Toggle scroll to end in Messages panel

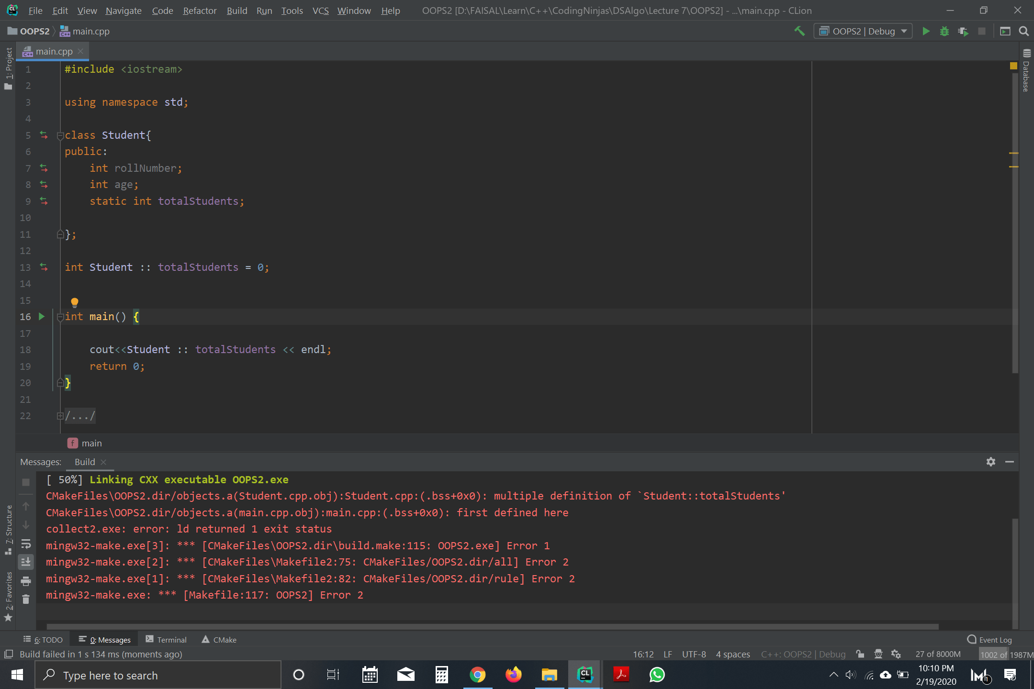tap(26, 562)
